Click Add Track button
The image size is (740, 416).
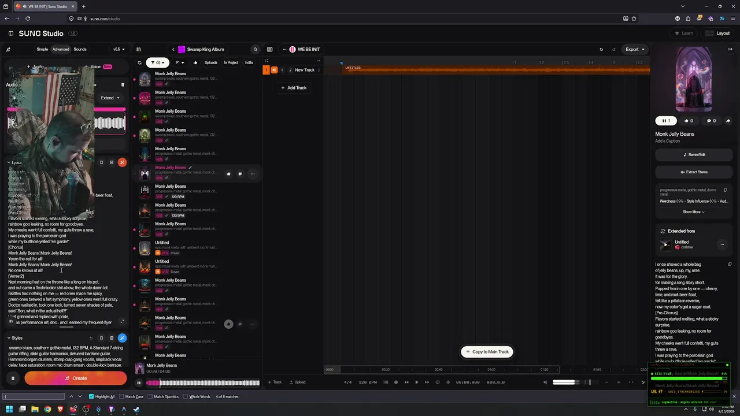pos(294,88)
